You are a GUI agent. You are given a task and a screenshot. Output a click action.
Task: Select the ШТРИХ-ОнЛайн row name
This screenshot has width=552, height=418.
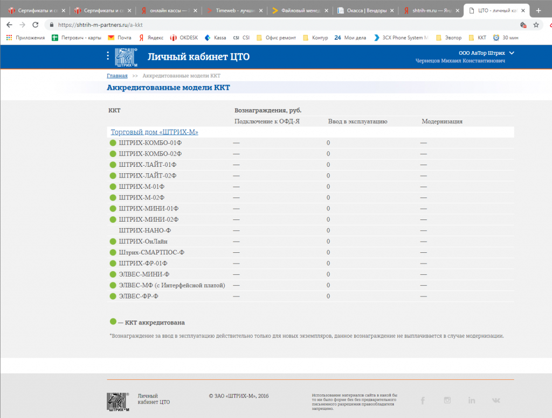(x=143, y=242)
